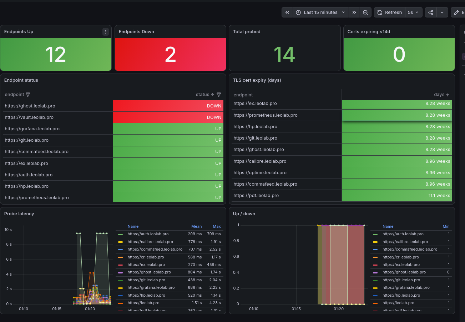Sort Probe latency legend by Mean
Image resolution: width=465 pixels, height=322 pixels.
click(x=196, y=226)
